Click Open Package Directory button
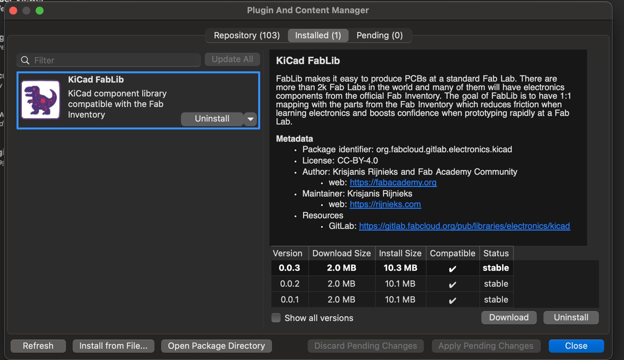 tap(216, 346)
